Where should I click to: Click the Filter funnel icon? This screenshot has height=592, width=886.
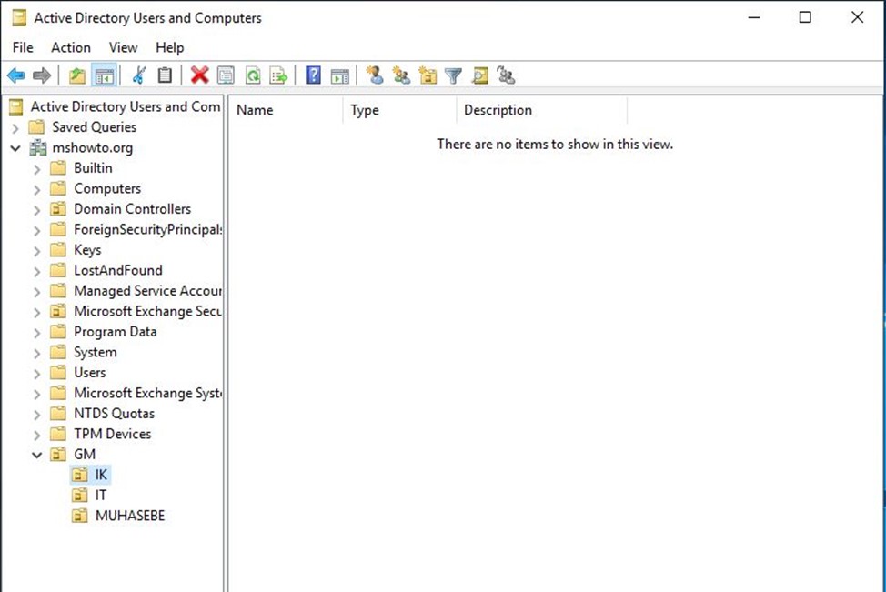453,75
